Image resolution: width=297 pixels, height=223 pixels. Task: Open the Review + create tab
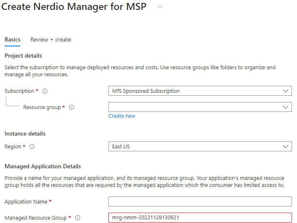pyautogui.click(x=51, y=40)
